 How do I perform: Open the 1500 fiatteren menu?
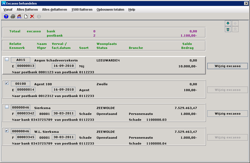[82, 10]
